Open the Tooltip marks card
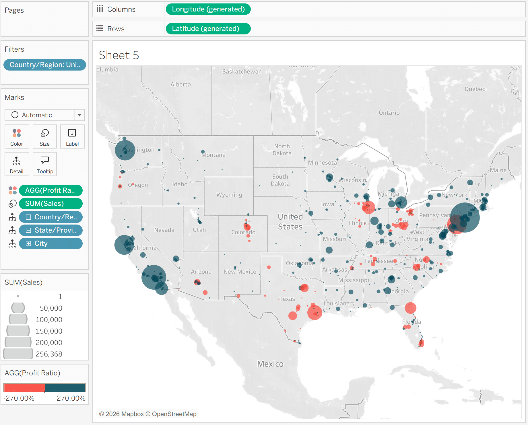 click(44, 164)
